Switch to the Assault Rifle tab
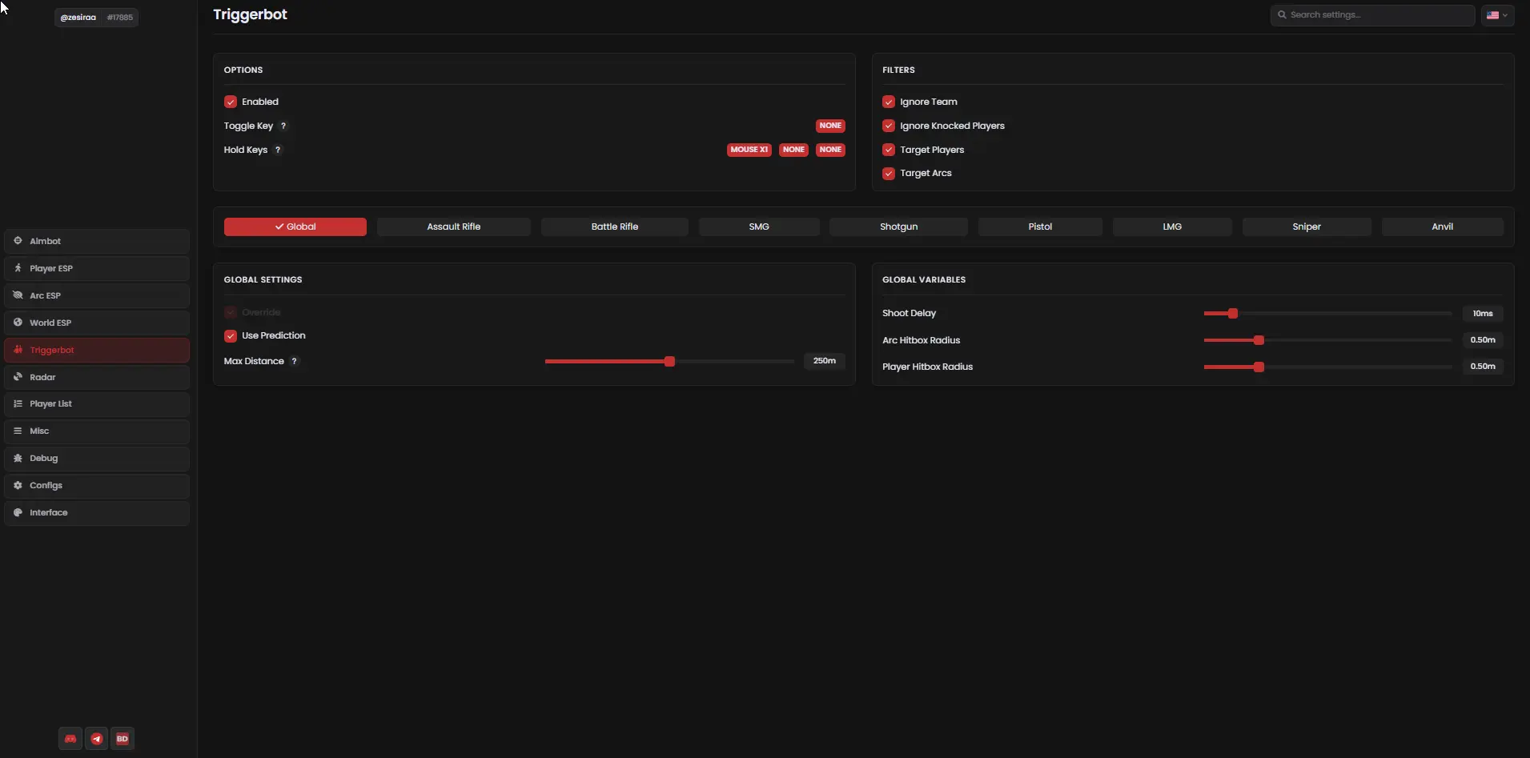The height and width of the screenshot is (758, 1530). pyautogui.click(x=453, y=227)
